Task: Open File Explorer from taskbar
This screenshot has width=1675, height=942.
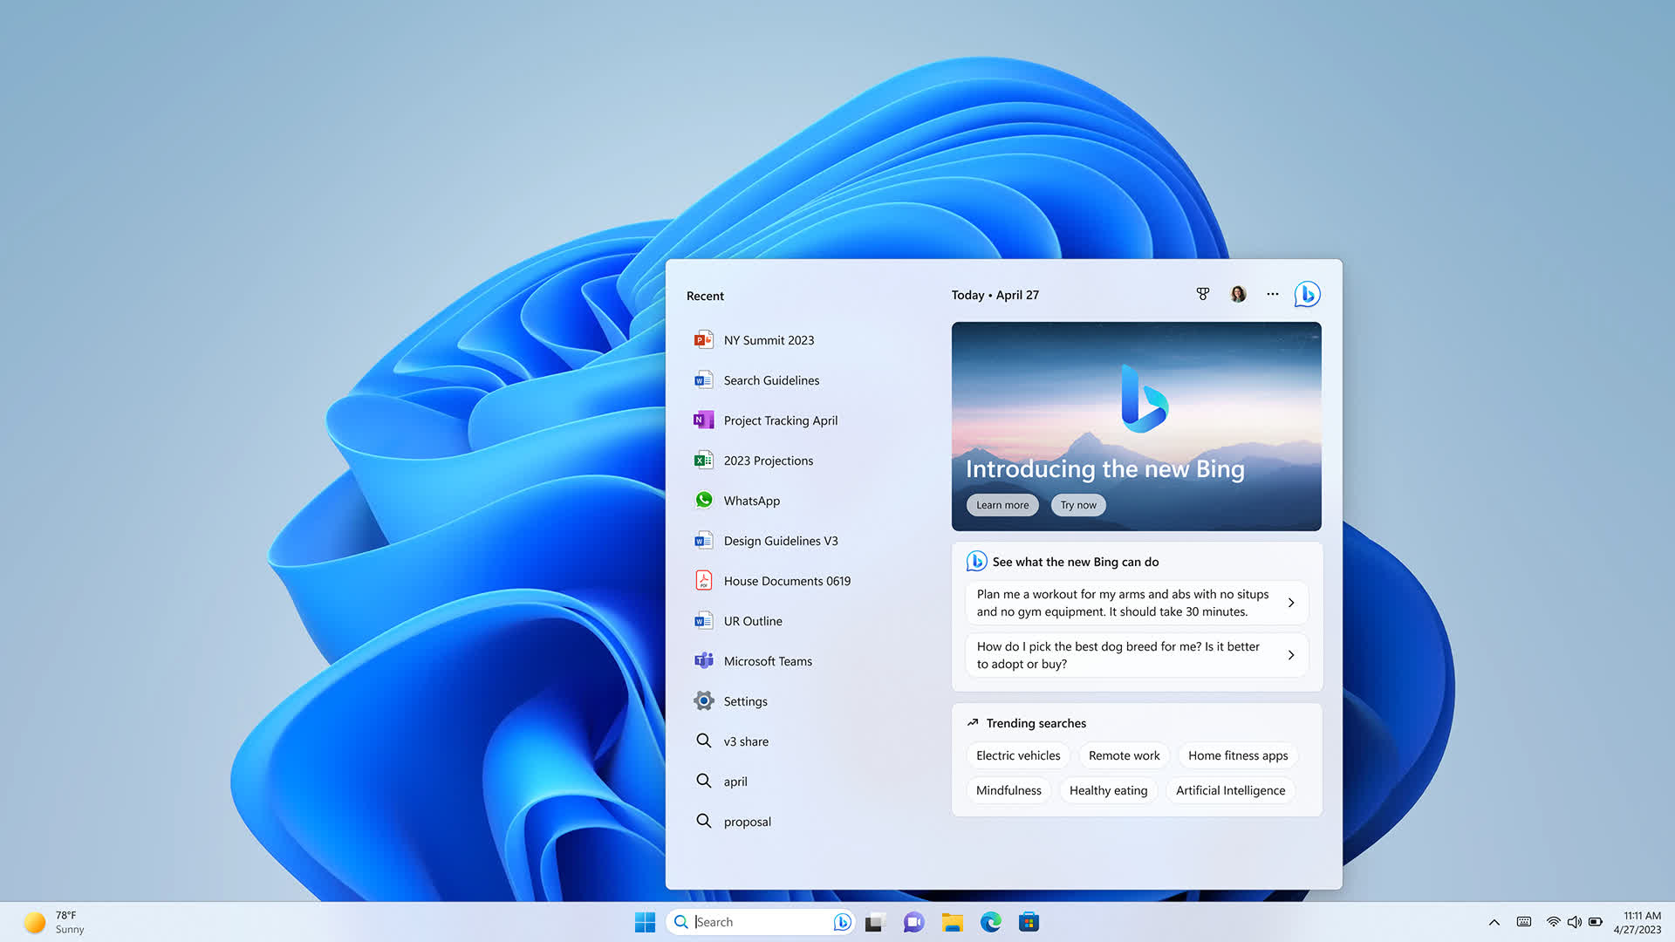Action: [x=952, y=921]
